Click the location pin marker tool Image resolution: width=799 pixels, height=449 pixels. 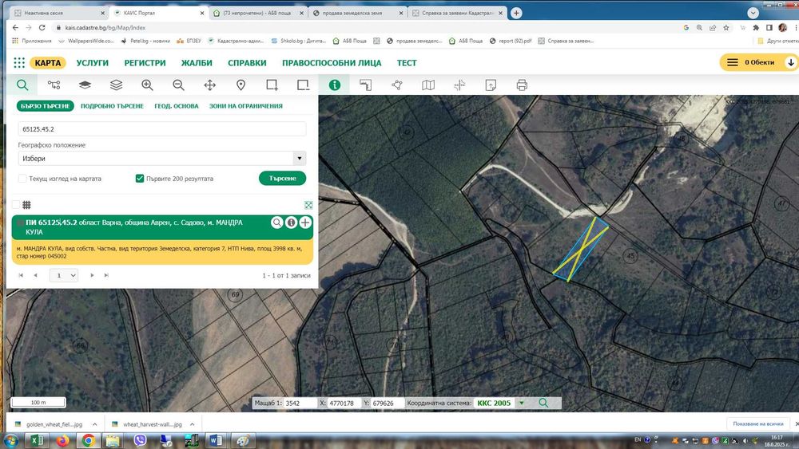[x=241, y=85]
